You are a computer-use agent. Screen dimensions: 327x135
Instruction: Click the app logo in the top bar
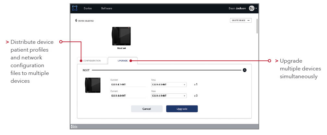[x=75, y=8]
